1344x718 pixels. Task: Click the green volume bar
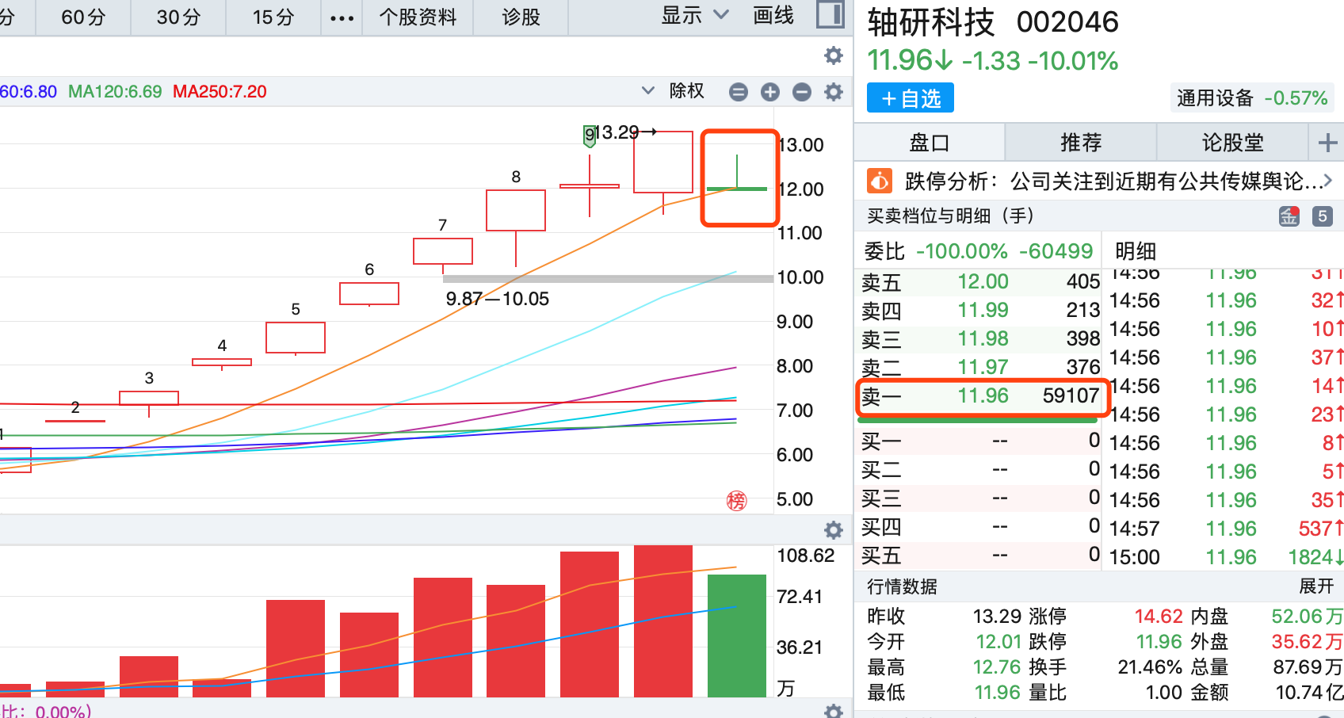tap(737, 636)
